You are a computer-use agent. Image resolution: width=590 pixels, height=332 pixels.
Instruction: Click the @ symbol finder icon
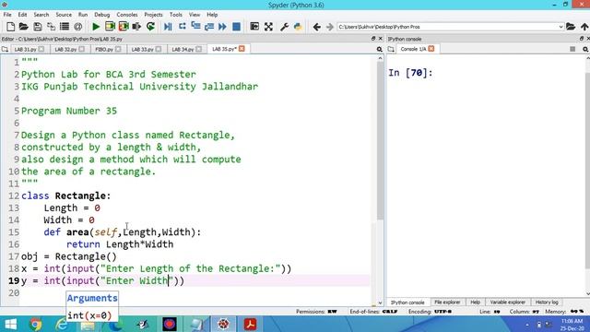coord(77,27)
